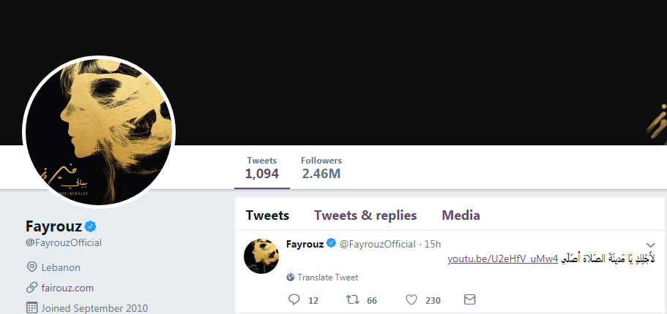Click the calendar icon beside Joined date

click(31, 308)
